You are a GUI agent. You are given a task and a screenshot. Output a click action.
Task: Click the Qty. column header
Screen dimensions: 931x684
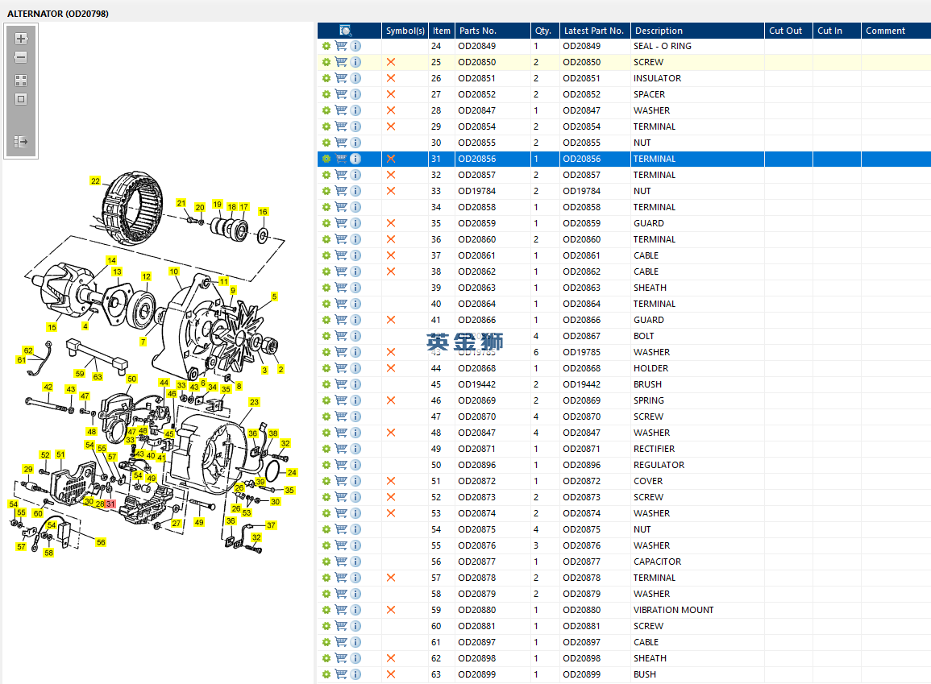(x=543, y=31)
